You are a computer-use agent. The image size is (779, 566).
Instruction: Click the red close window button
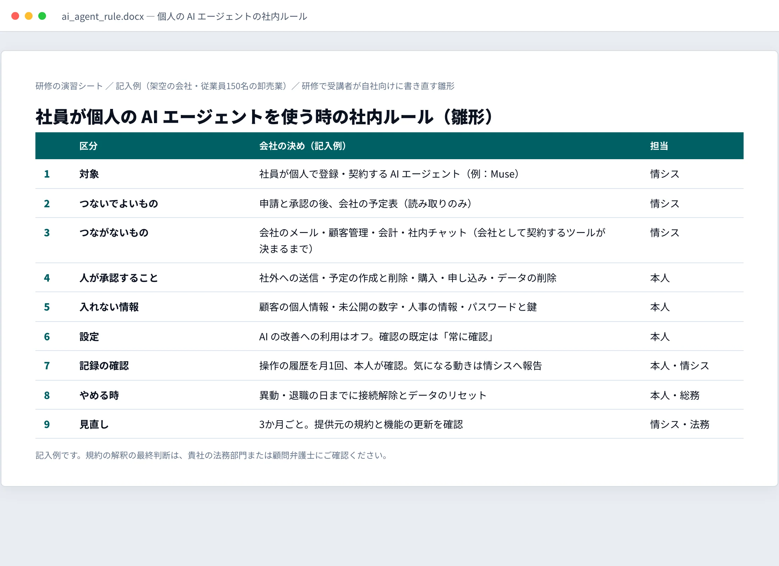pos(15,16)
